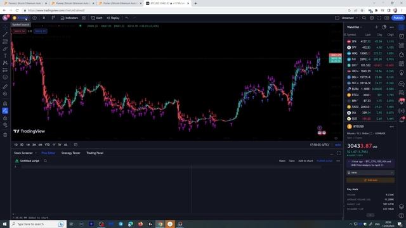Open the alerts clock icon in right sidebar
The width and height of the screenshot is (406, 228).
pos(402,36)
